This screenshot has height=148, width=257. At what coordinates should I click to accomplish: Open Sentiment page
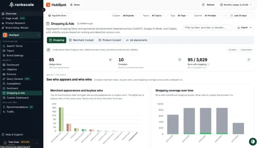point(12,89)
